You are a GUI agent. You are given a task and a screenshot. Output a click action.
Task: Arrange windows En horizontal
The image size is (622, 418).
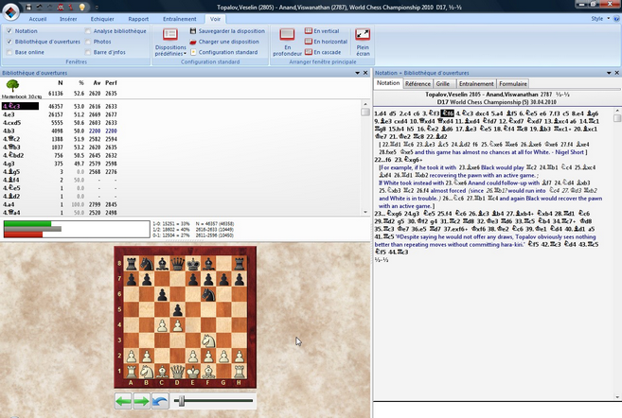(x=326, y=42)
